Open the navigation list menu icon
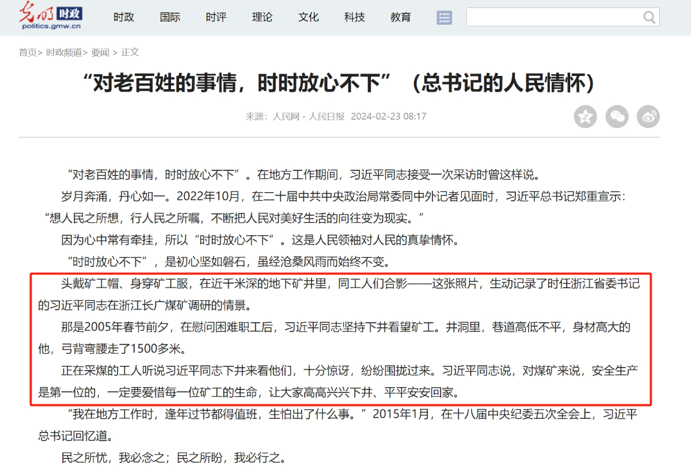This screenshot has height=470, width=691. (x=444, y=17)
